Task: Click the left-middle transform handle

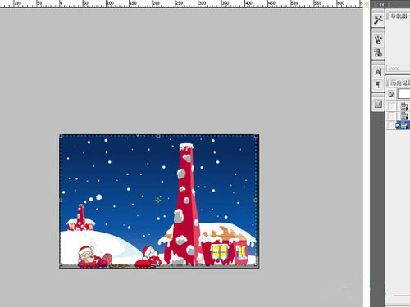Action: 61,201
